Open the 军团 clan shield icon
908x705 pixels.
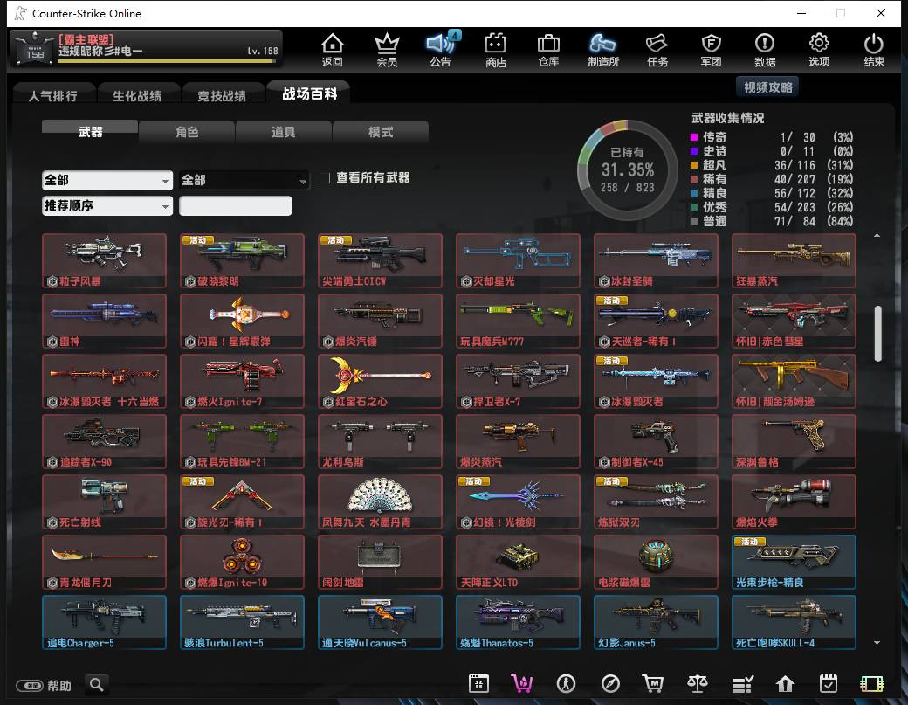(x=711, y=49)
